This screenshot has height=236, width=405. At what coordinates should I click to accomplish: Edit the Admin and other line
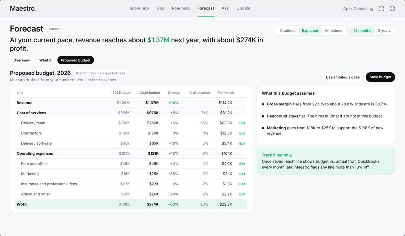[242, 194]
